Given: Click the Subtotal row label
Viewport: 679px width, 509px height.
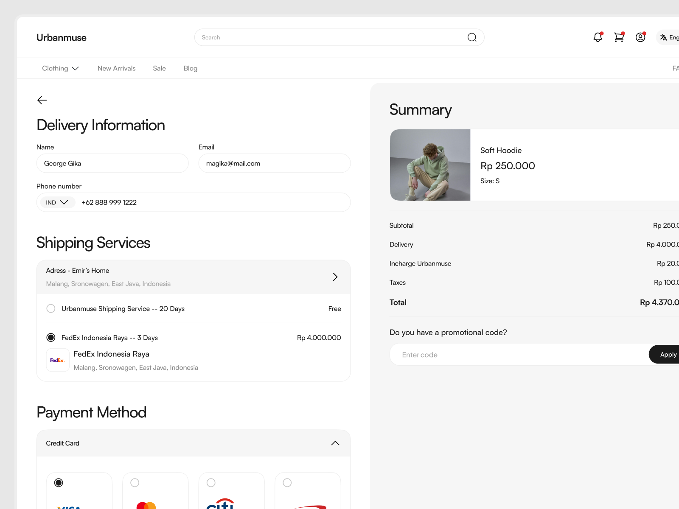Looking at the screenshot, I should pos(401,225).
